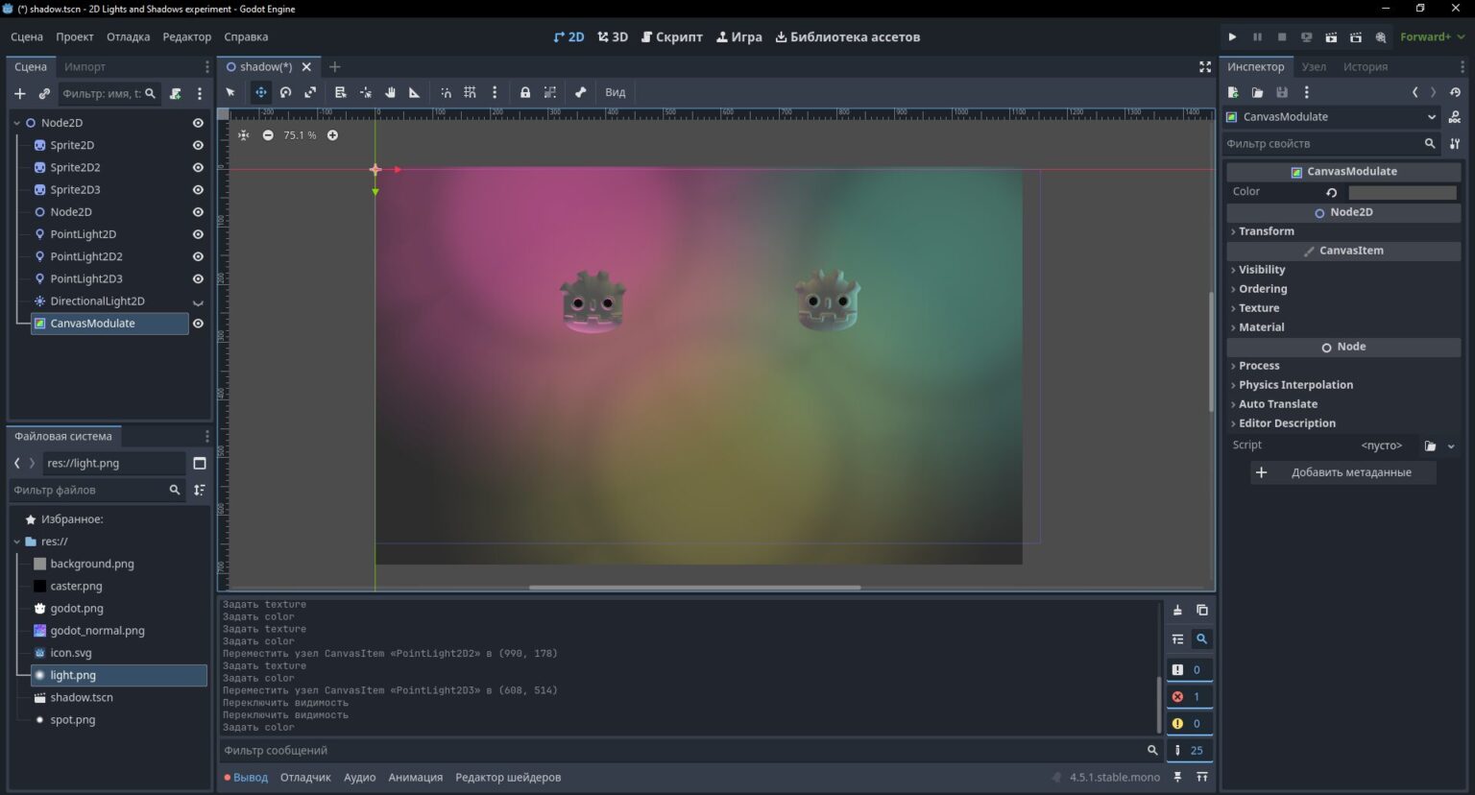Activate the Move Mode tool
Viewport: 1475px width, 795px height.
(260, 92)
